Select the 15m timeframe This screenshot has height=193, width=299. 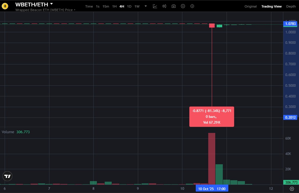coord(106,6)
